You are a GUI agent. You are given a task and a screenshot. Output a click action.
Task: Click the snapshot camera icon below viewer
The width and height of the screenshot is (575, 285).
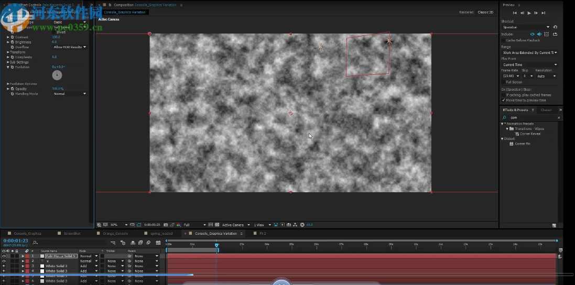(166, 225)
